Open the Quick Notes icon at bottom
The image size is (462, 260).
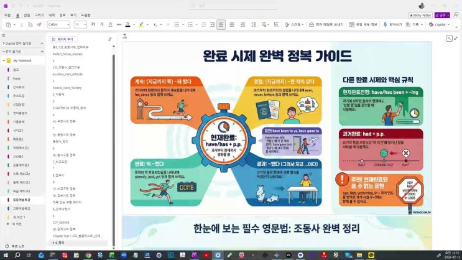point(6,246)
